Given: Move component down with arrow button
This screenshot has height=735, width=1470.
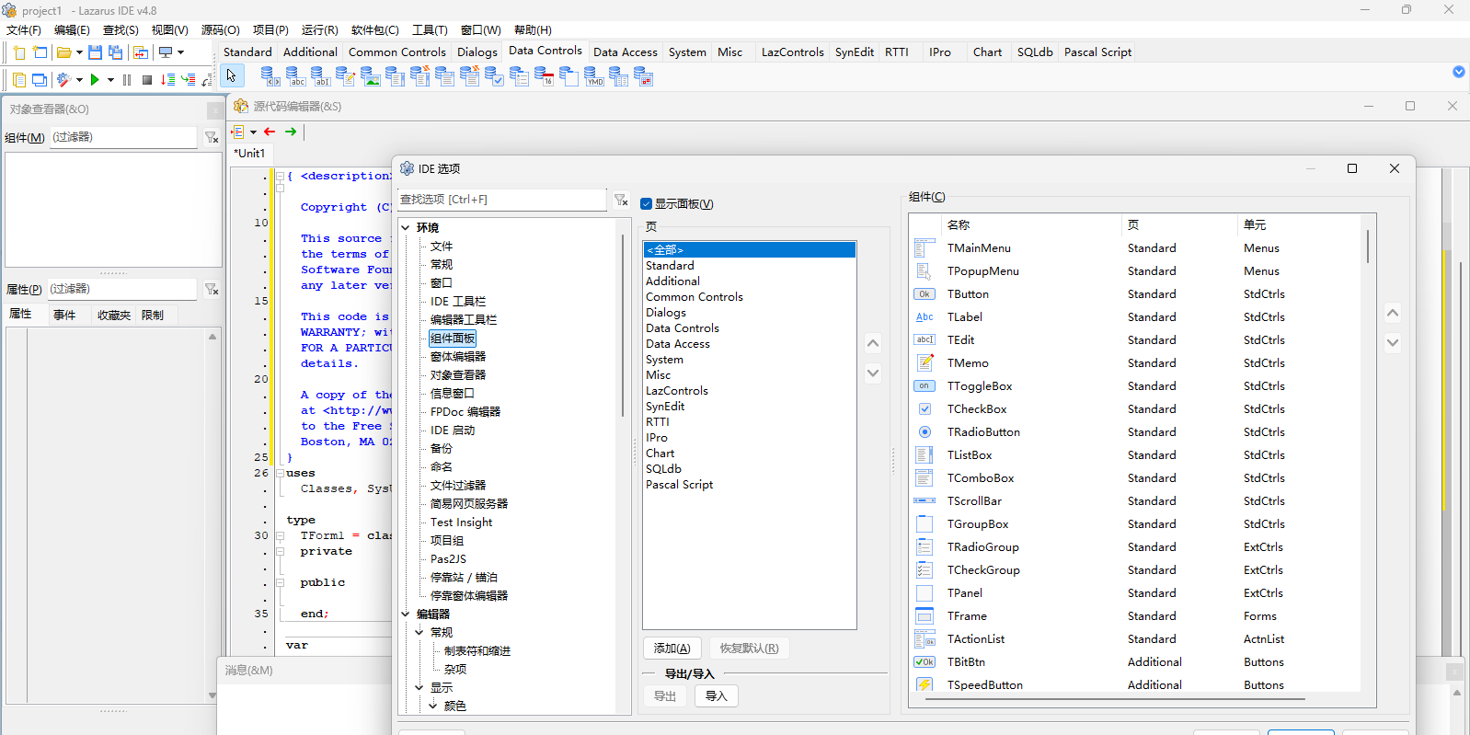Looking at the screenshot, I should [1393, 343].
